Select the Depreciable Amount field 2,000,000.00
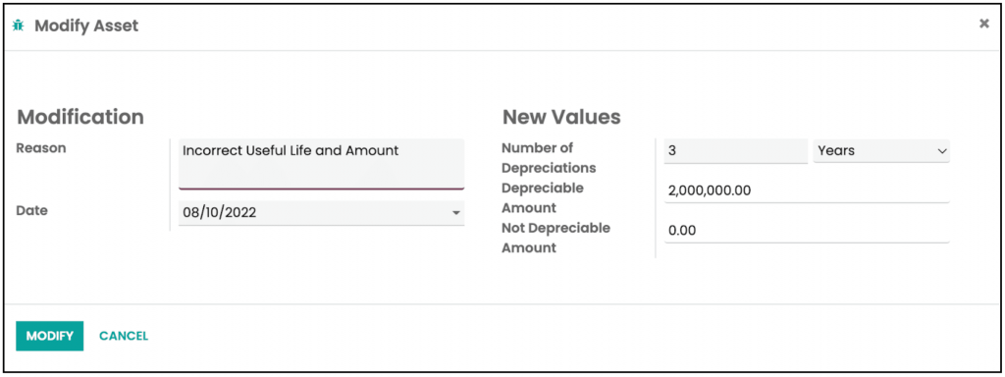The height and width of the screenshot is (377, 1005). point(807,190)
